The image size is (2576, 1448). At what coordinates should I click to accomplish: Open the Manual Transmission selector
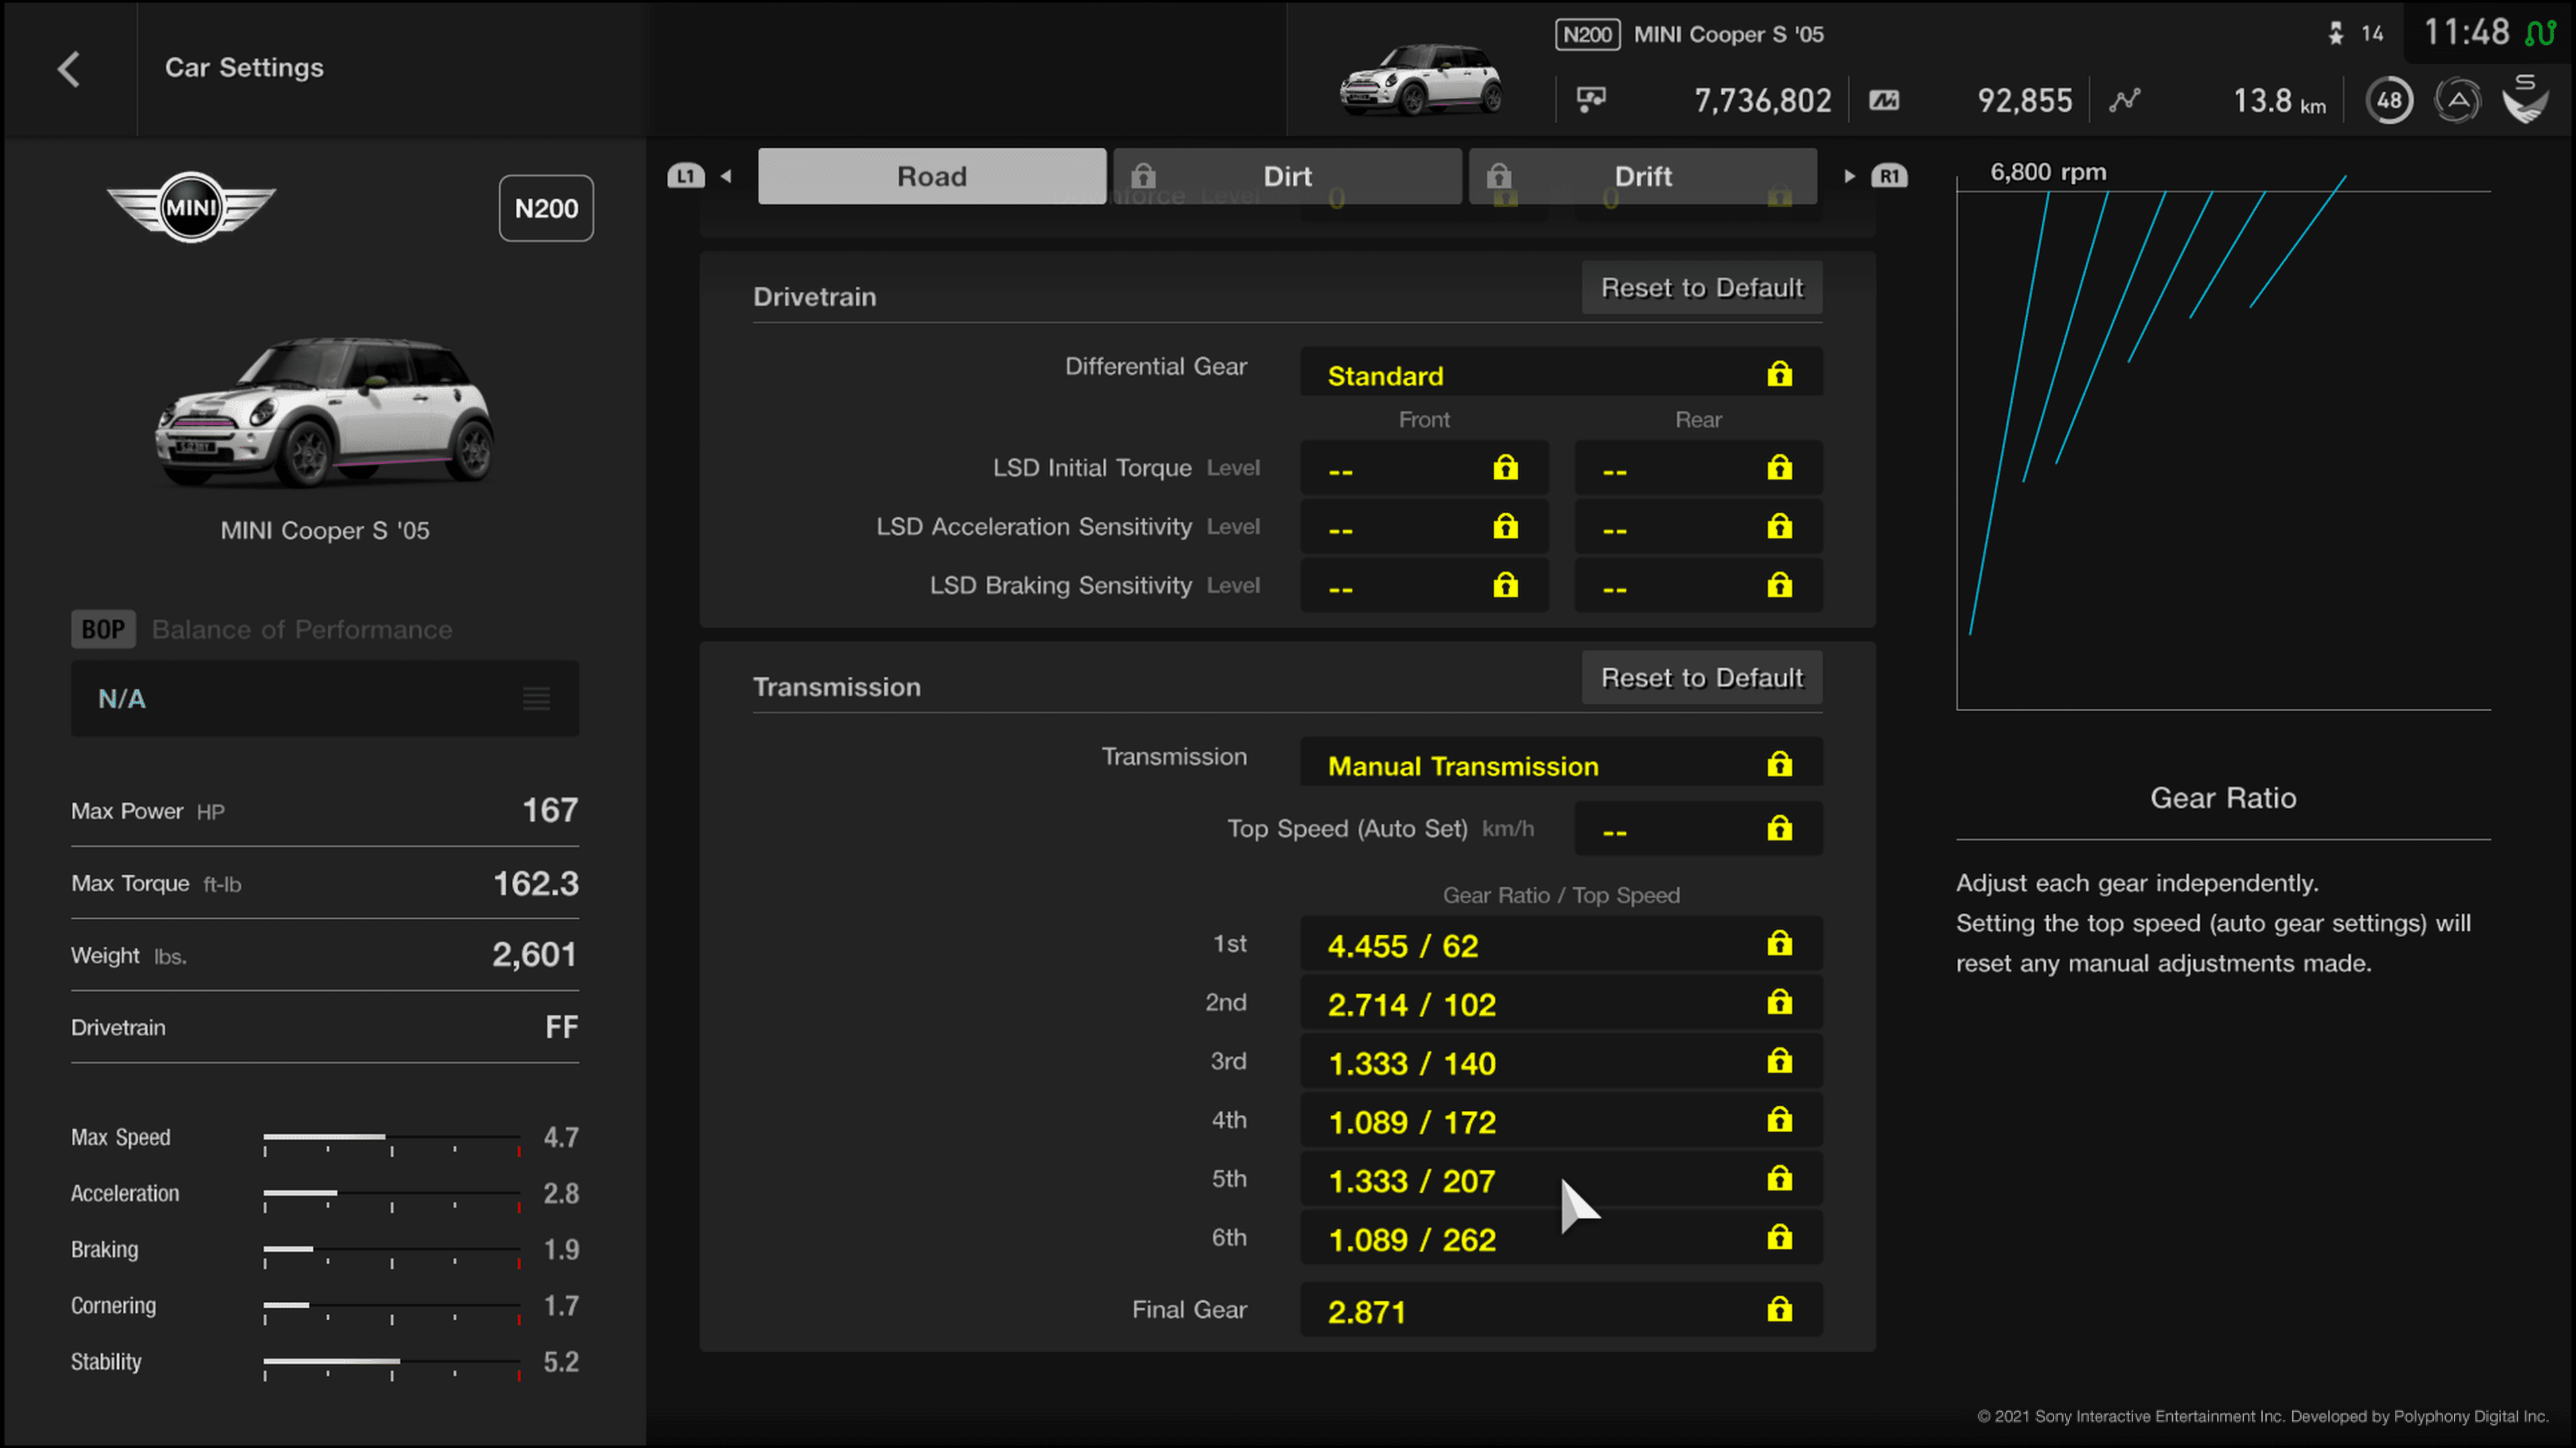click(x=1561, y=762)
